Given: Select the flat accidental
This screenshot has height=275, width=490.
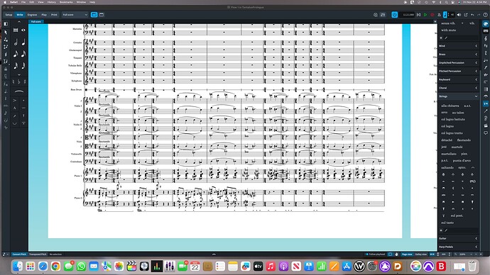Looking at the screenshot, I should click(19, 82).
